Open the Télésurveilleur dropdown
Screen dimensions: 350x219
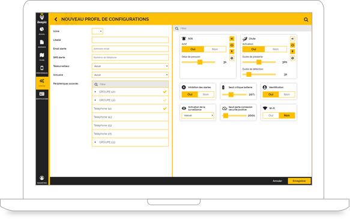(x=130, y=66)
